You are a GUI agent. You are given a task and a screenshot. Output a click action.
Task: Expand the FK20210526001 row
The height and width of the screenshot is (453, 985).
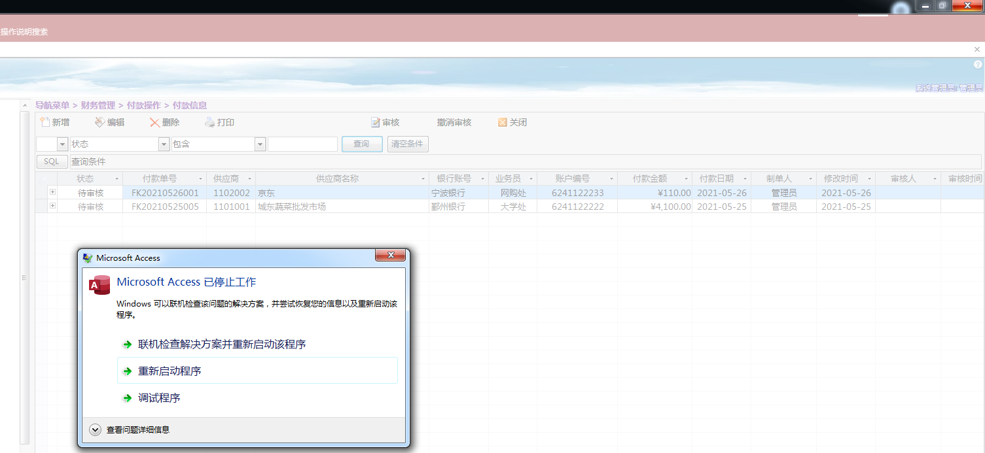point(52,192)
